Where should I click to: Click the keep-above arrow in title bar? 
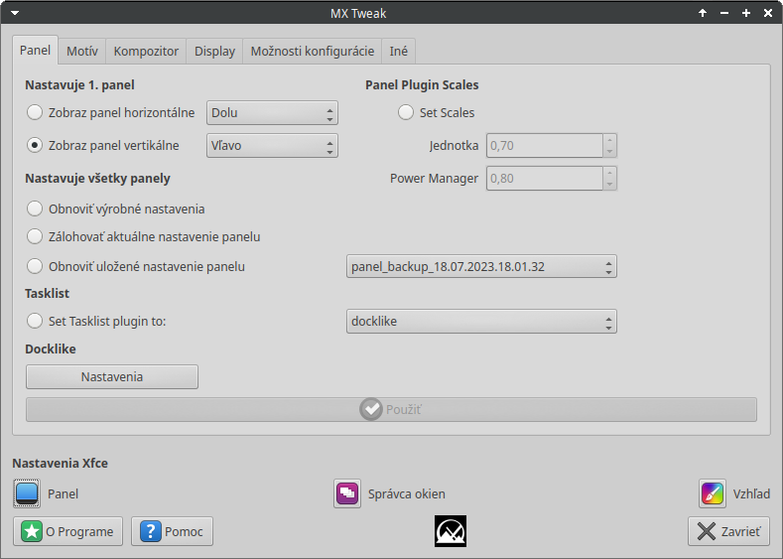click(703, 13)
